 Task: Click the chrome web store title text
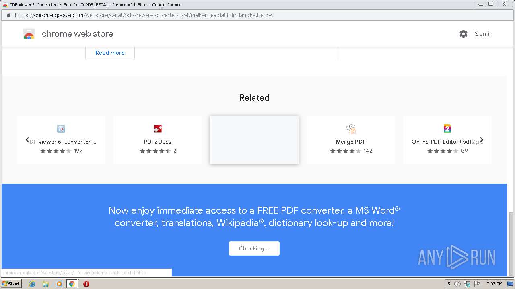77,34
